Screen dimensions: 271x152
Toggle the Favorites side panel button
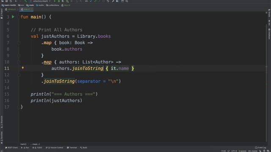[x=2, y=138]
